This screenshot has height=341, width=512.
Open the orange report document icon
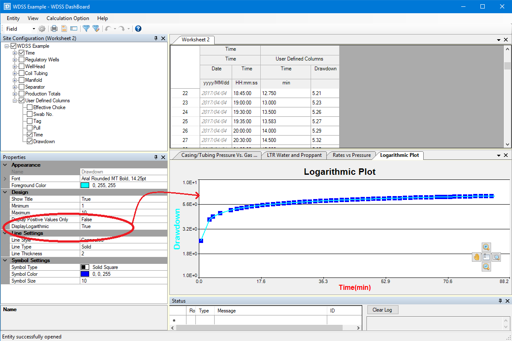click(64, 29)
